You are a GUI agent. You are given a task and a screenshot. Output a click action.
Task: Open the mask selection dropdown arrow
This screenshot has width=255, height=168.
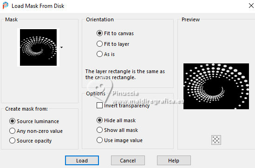click(61, 48)
